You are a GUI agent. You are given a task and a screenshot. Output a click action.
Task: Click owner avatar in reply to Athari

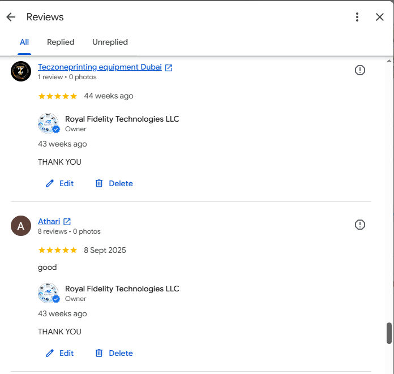pos(49,293)
